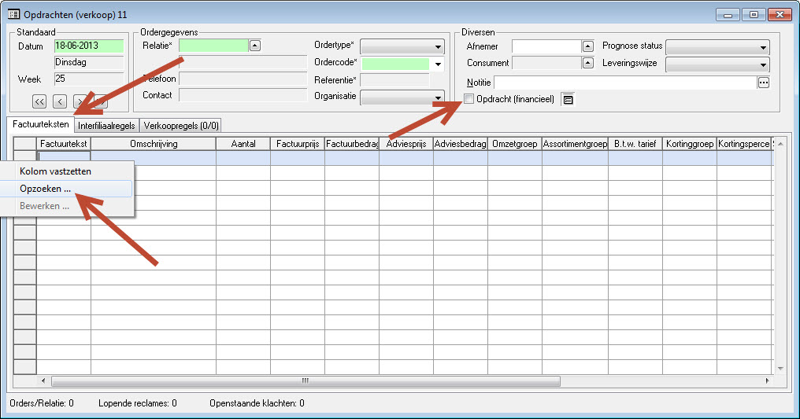This screenshot has height=419, width=800.
Task: Click the horizontal scrollbar thumb of grid
Action: [306, 380]
